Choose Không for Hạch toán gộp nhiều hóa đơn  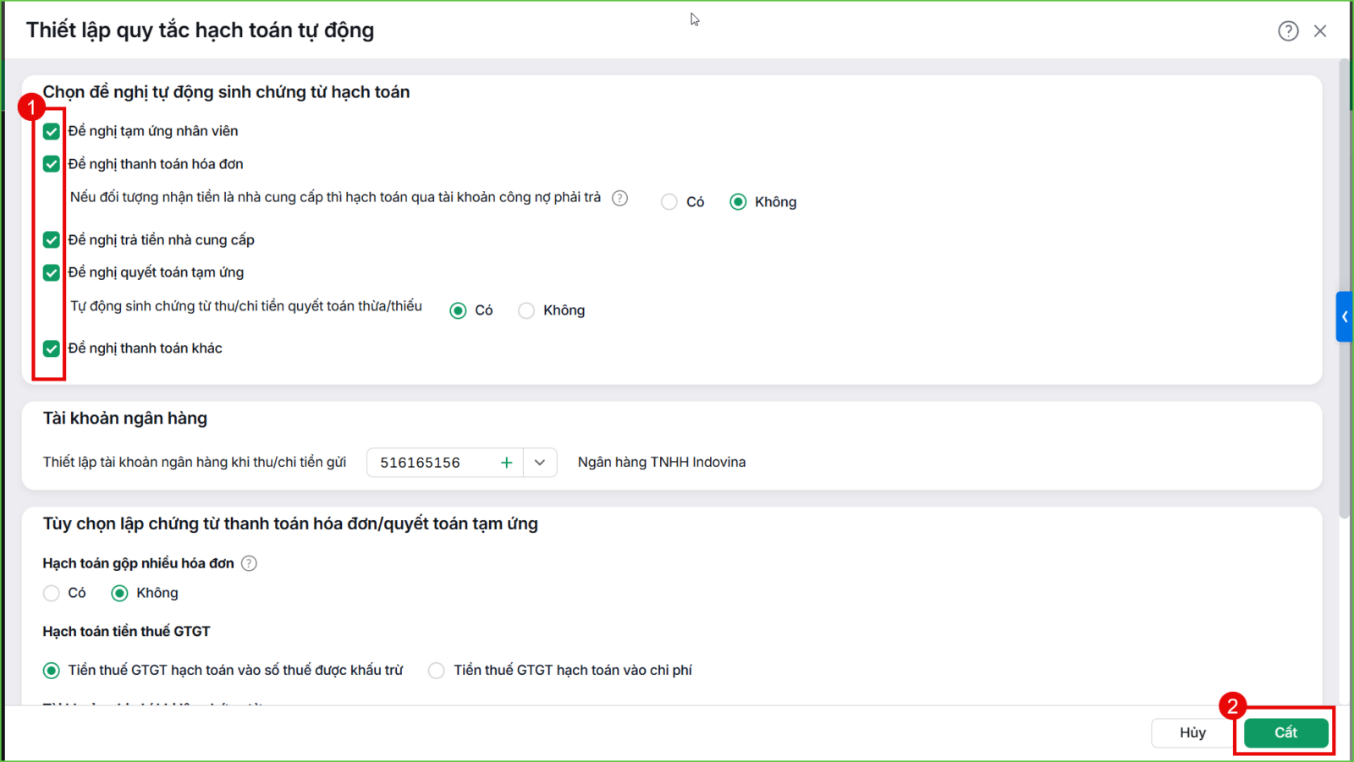tap(119, 593)
